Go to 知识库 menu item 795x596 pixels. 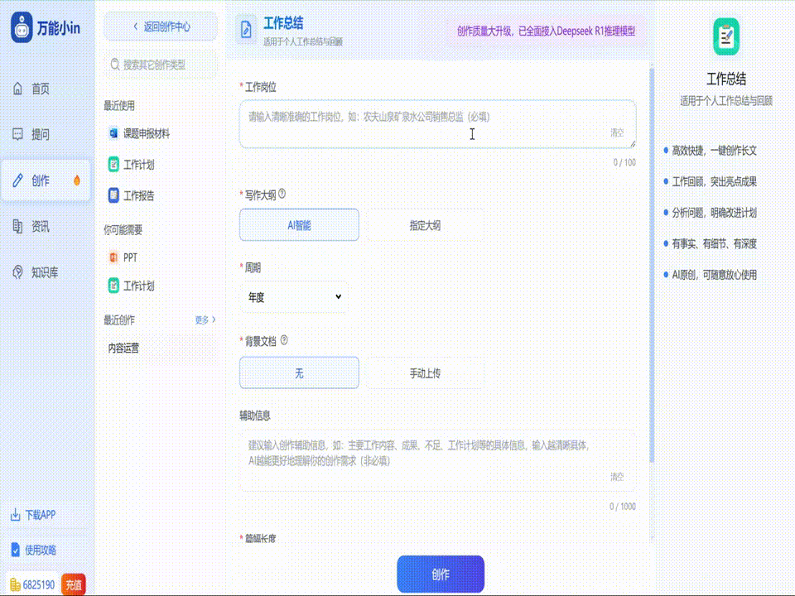point(46,272)
